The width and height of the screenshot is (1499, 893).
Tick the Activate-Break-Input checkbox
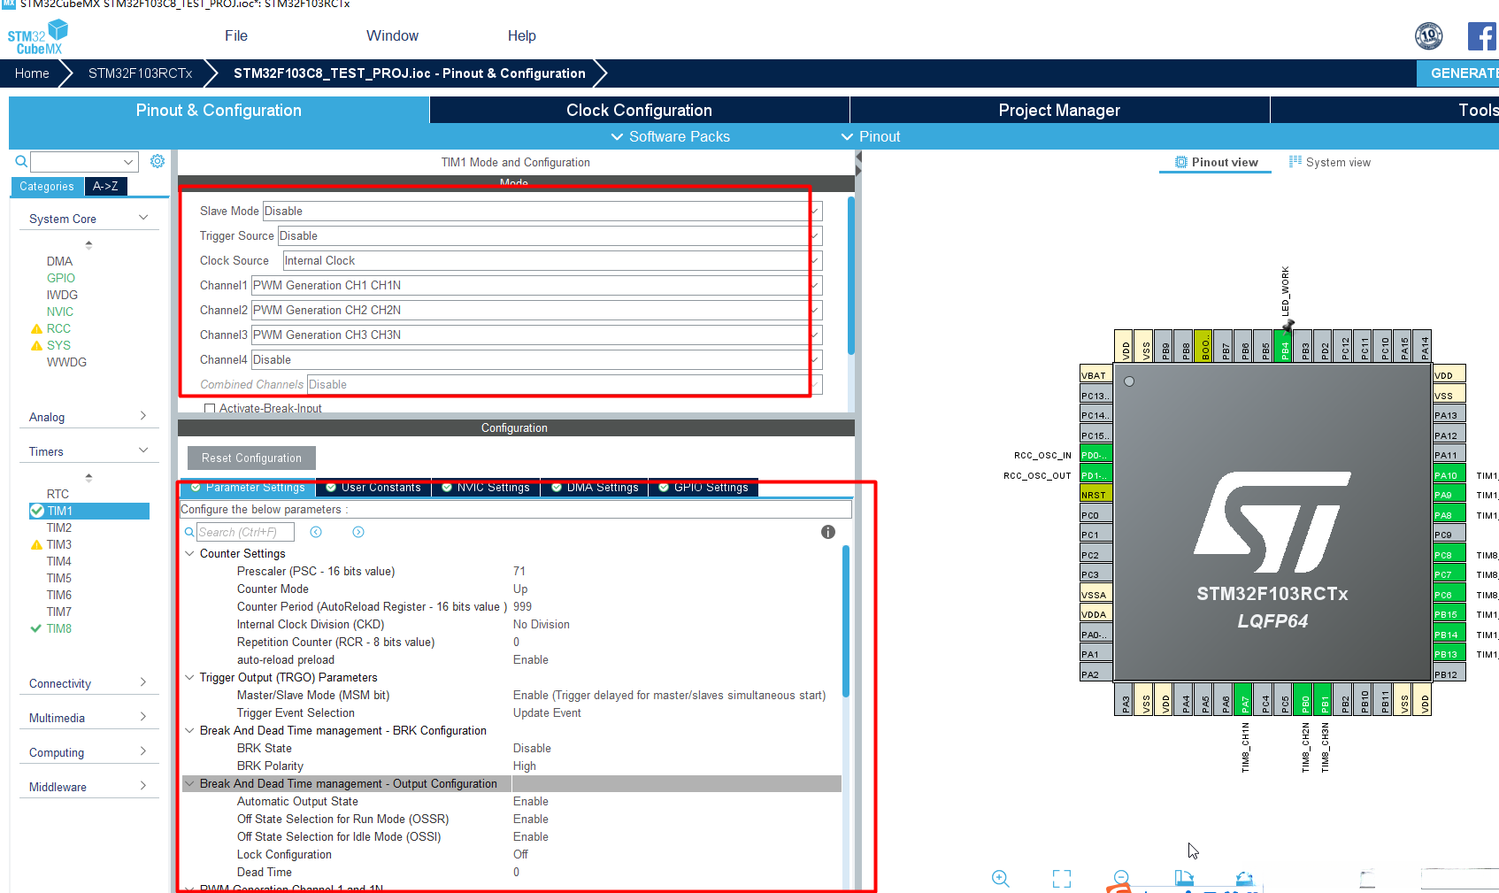coord(210,409)
